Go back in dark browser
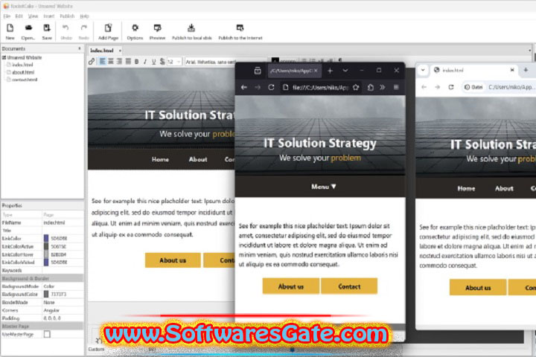 tap(243, 88)
